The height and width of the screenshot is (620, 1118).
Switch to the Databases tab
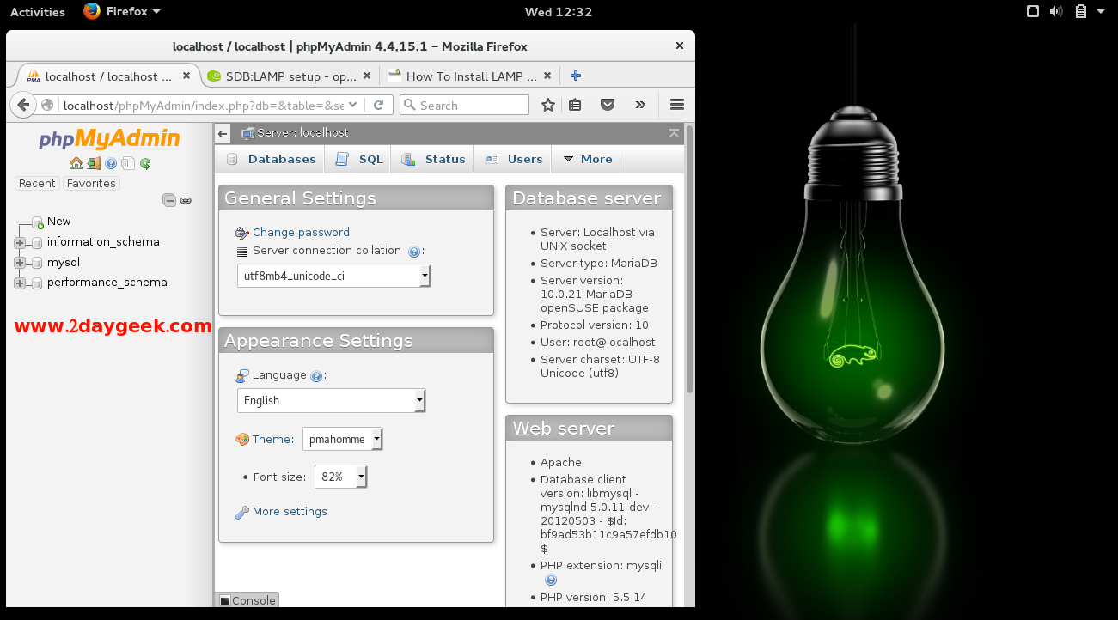click(271, 160)
